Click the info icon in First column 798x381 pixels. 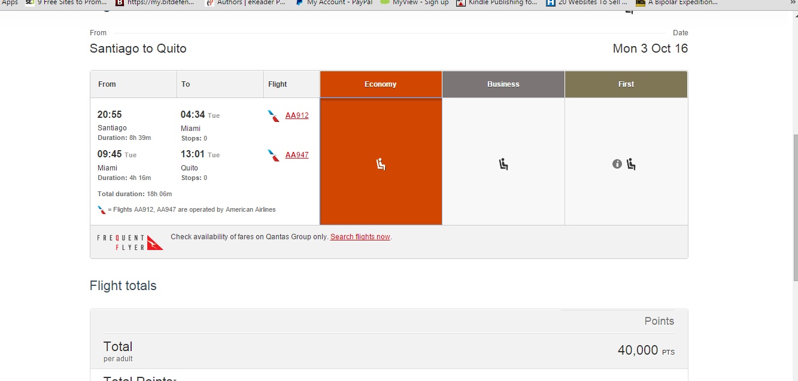tap(617, 164)
